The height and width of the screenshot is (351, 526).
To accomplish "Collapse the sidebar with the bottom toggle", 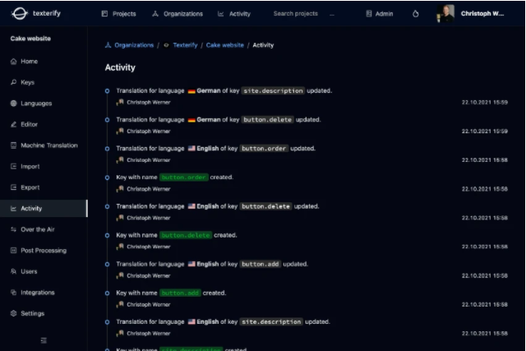I will (44, 340).
